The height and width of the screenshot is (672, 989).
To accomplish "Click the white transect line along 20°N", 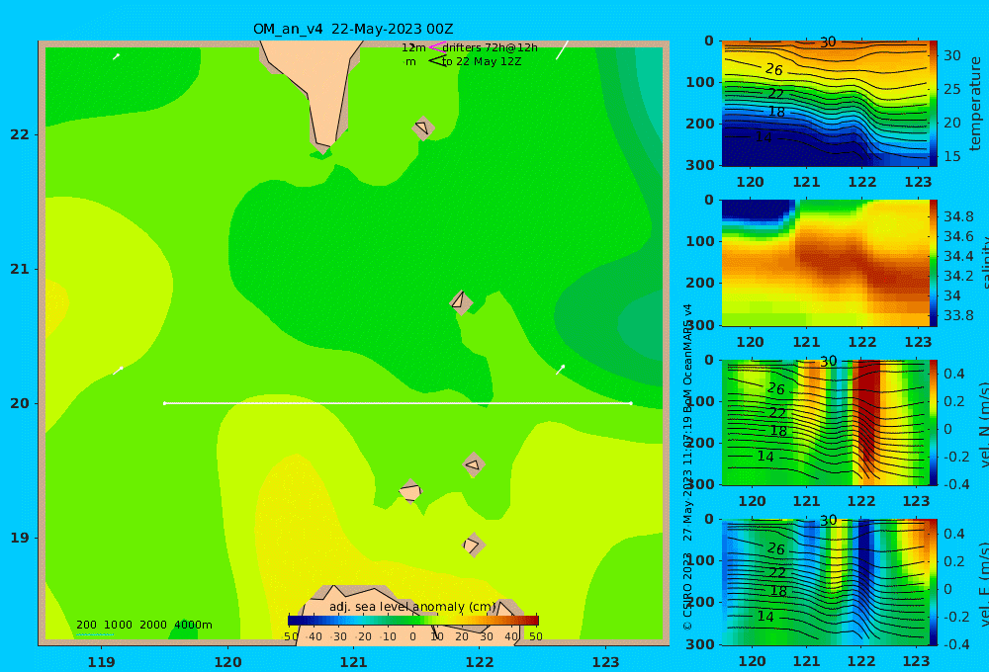I will click(398, 403).
